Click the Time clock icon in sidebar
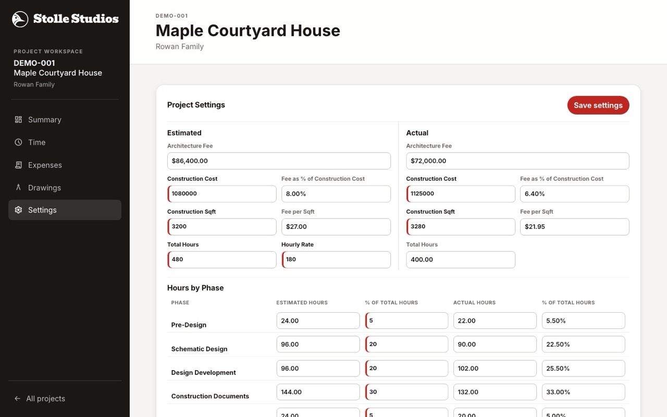The image size is (667, 417). click(x=18, y=142)
